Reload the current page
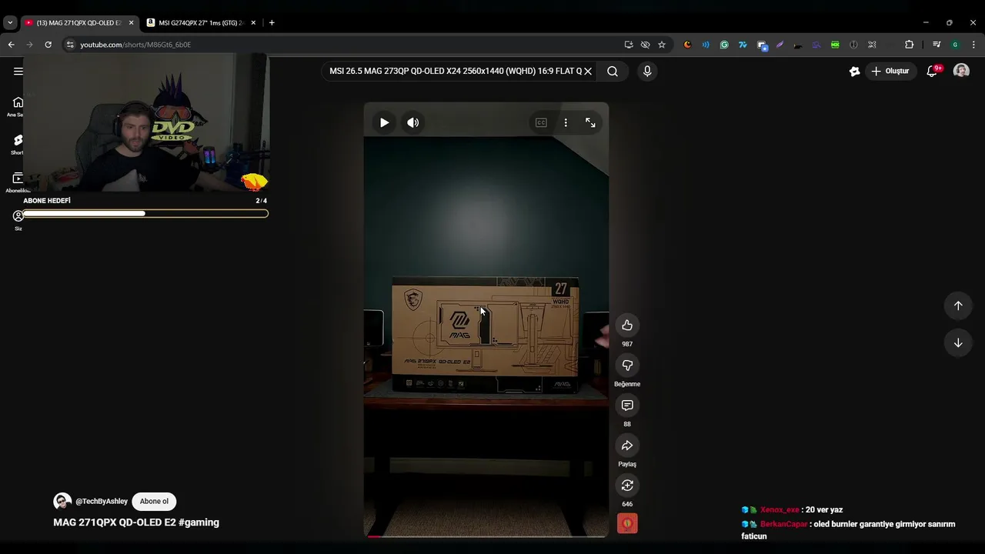The height and width of the screenshot is (554, 985). coord(48,45)
